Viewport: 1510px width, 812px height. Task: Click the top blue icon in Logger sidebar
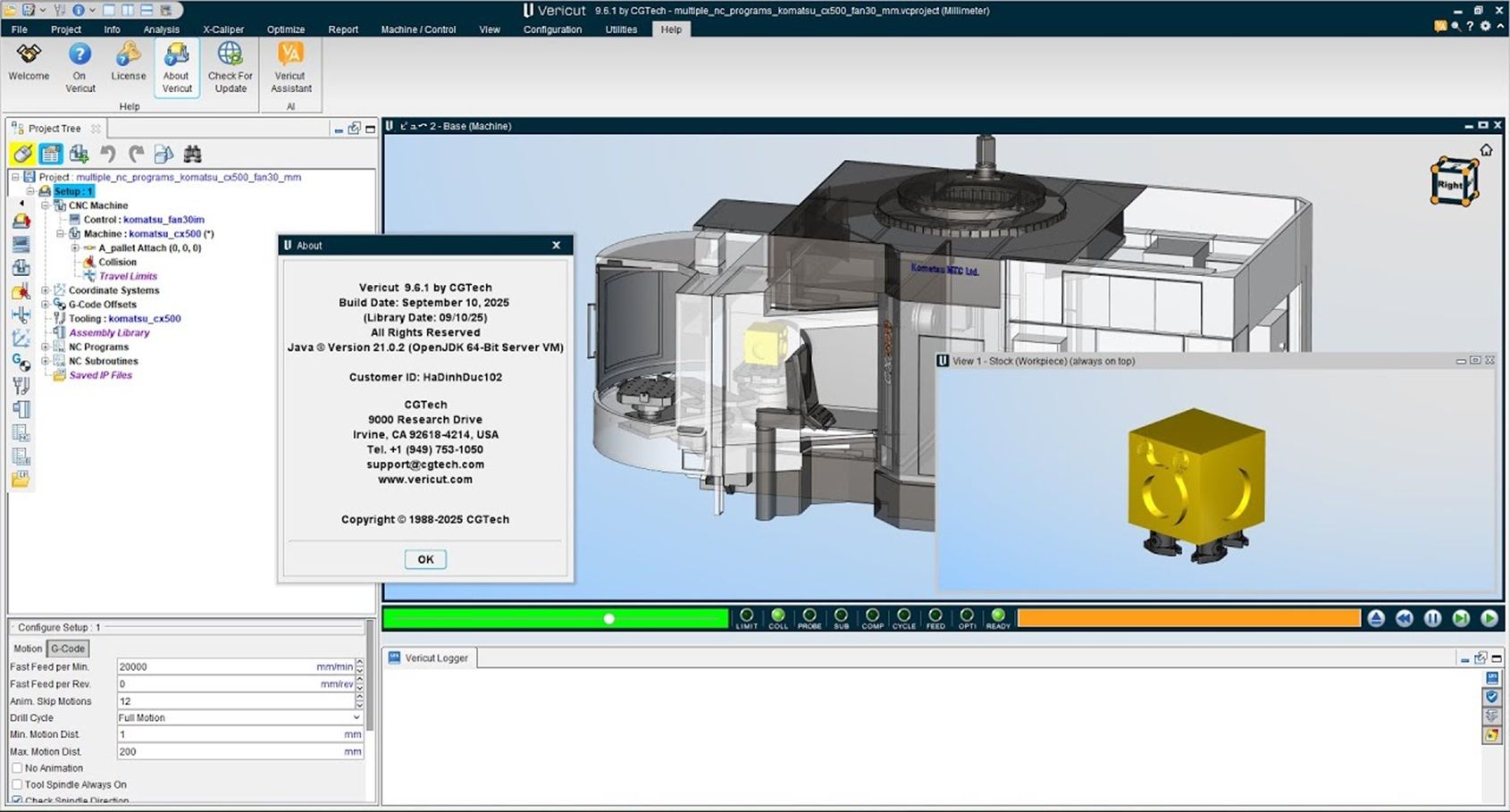click(1491, 678)
